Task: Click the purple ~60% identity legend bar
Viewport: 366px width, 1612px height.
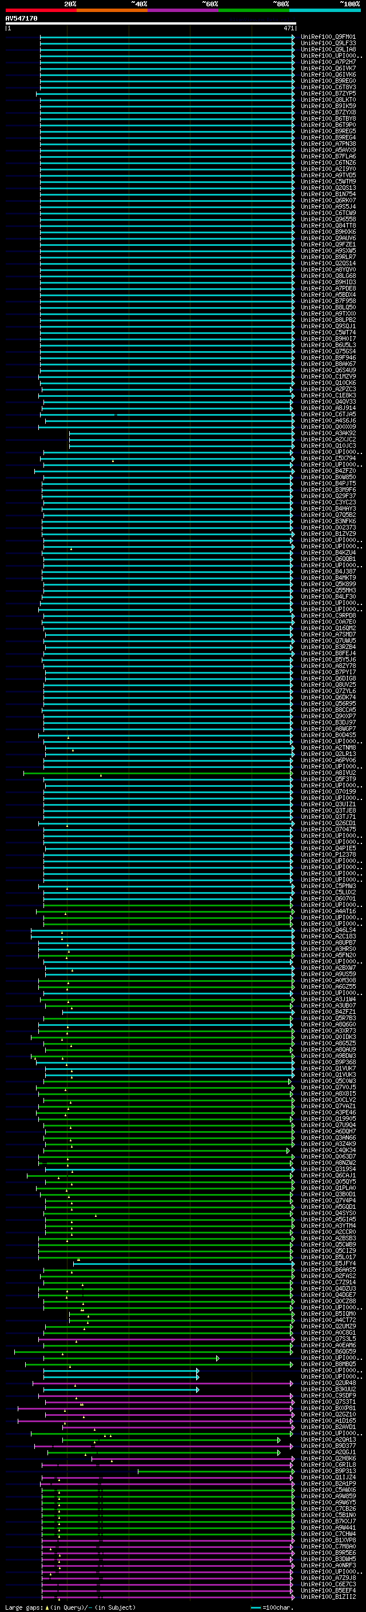Action: (x=182, y=10)
